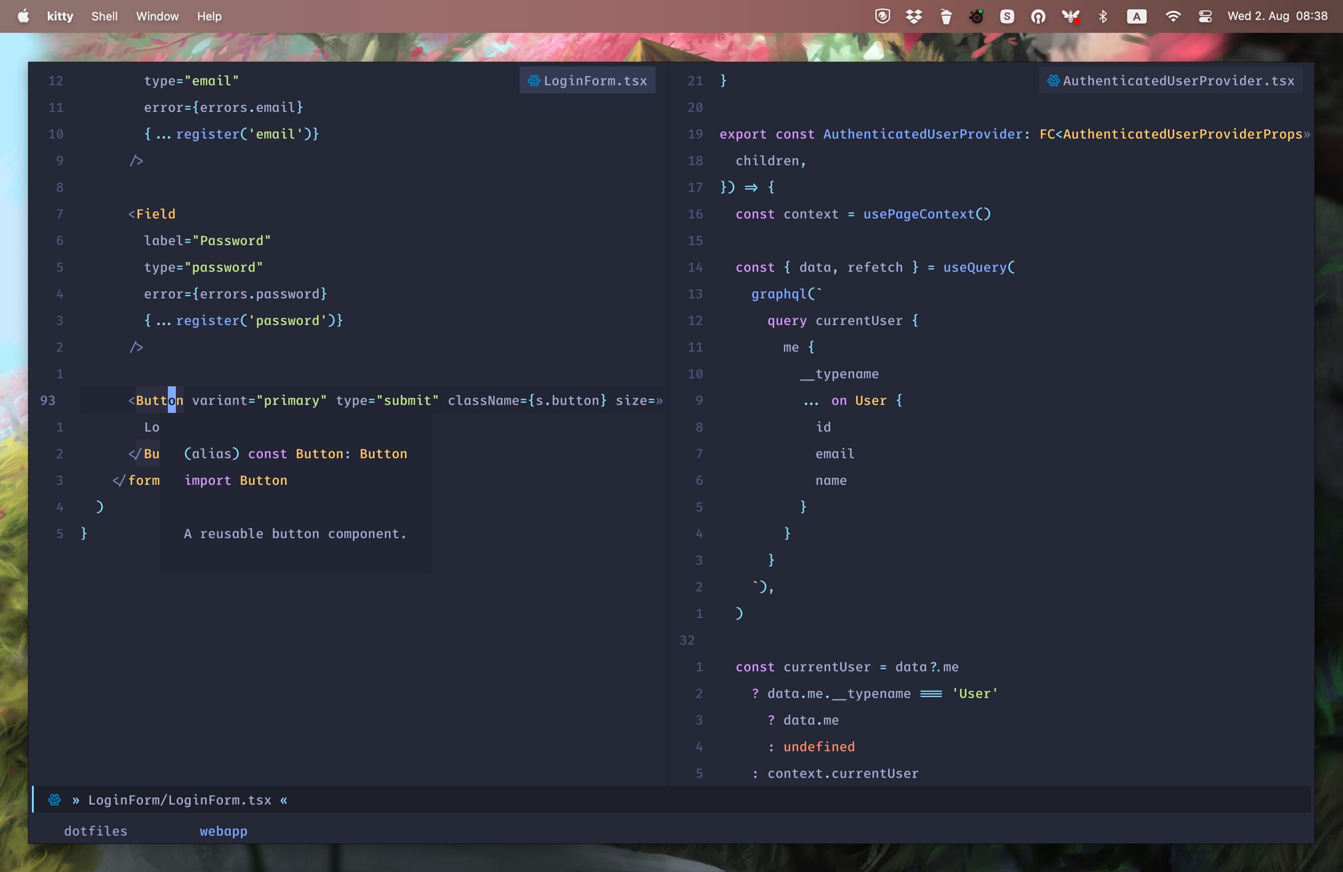Viewport: 1343px width, 872px height.
Task: Click the input source A indicator
Action: coord(1136,16)
